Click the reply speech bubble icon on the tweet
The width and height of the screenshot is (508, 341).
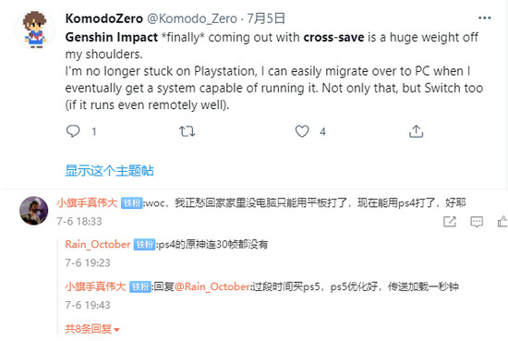[x=73, y=131]
